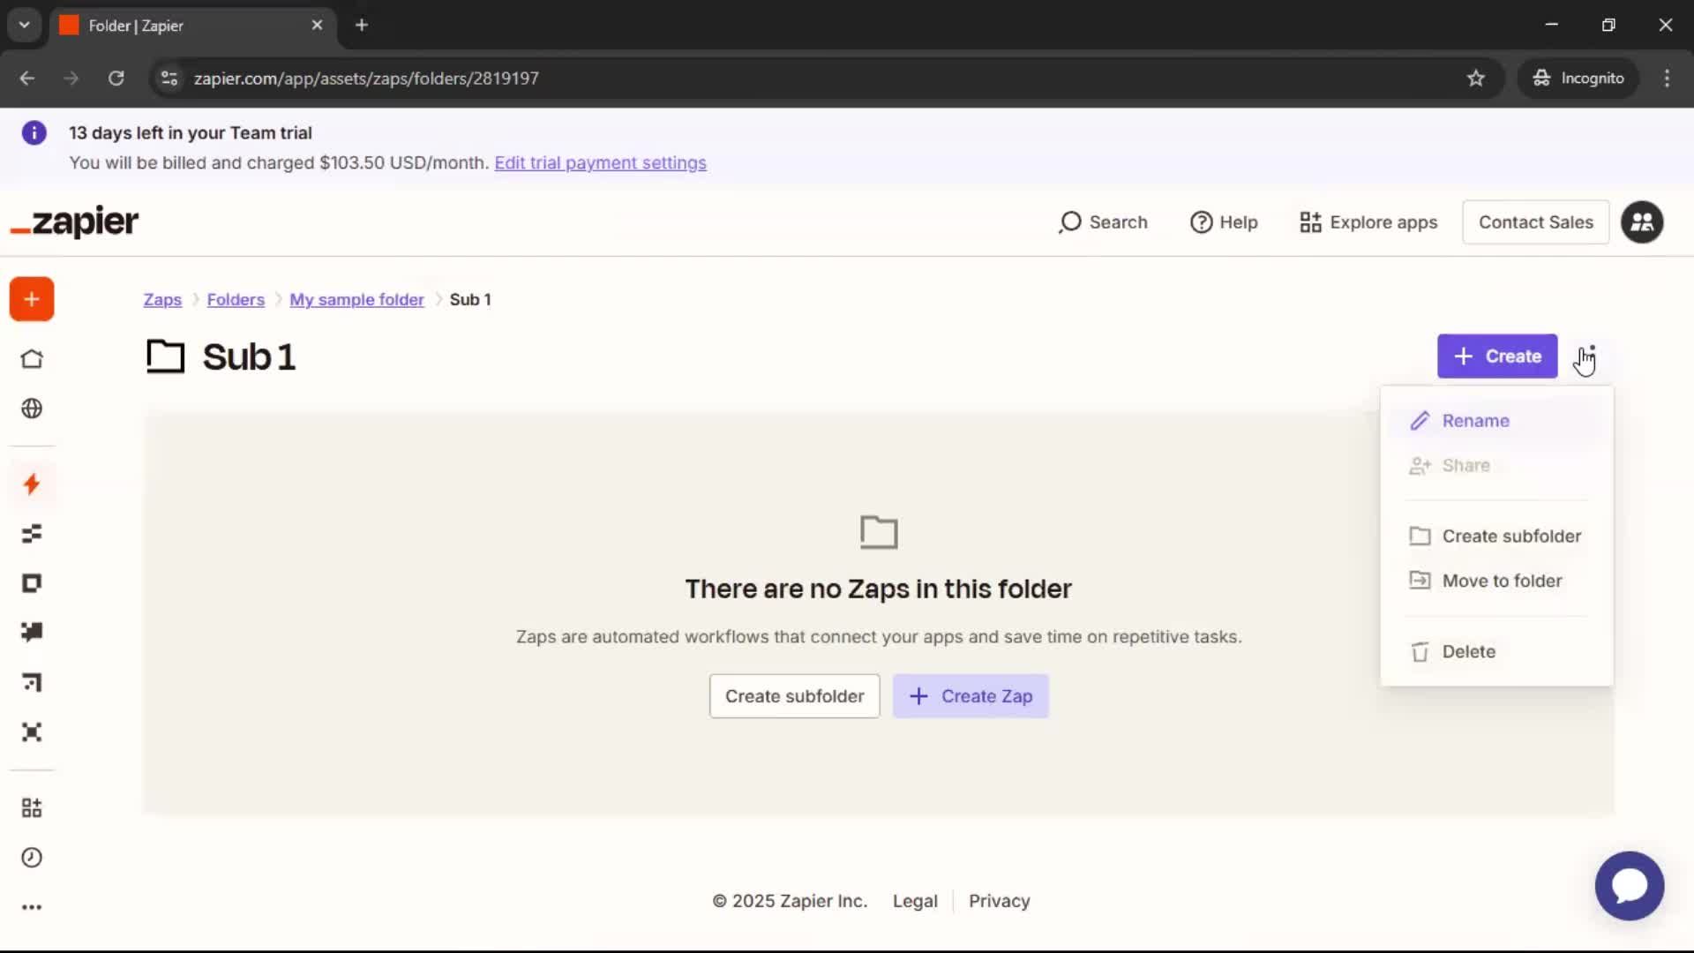The height and width of the screenshot is (953, 1694).
Task: Click the folder icon beside Sub 1 title
Action: pyautogui.click(x=165, y=357)
